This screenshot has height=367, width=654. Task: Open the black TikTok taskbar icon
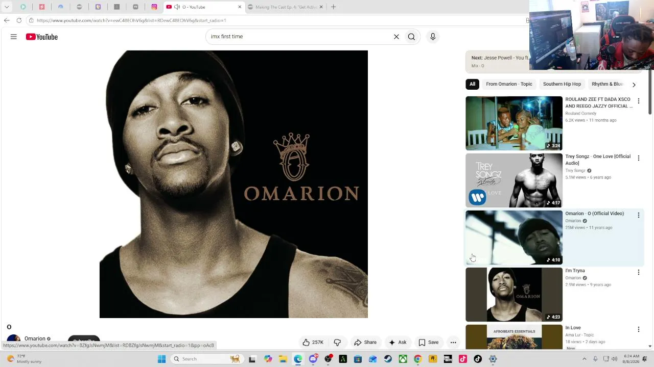click(x=478, y=359)
